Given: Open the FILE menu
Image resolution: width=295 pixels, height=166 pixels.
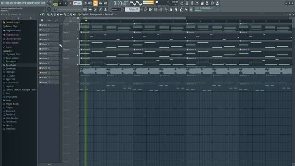Looking at the screenshot, I should tap(3, 3).
